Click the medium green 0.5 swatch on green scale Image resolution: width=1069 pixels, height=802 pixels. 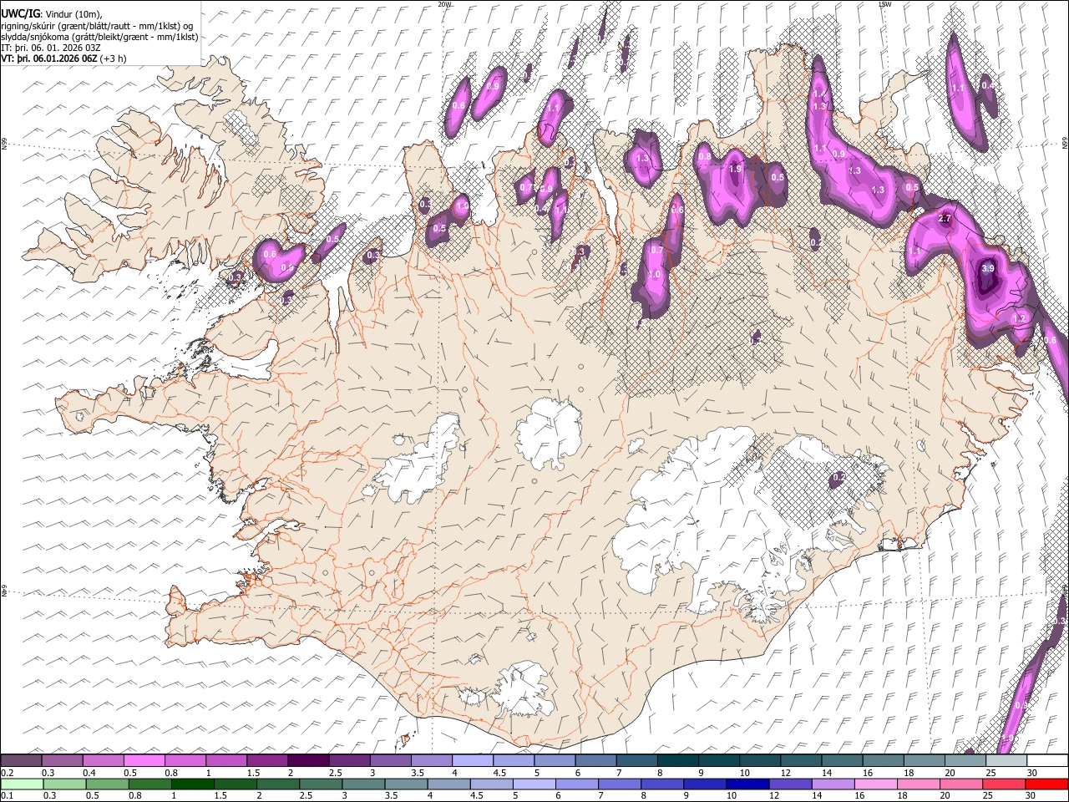(x=107, y=784)
